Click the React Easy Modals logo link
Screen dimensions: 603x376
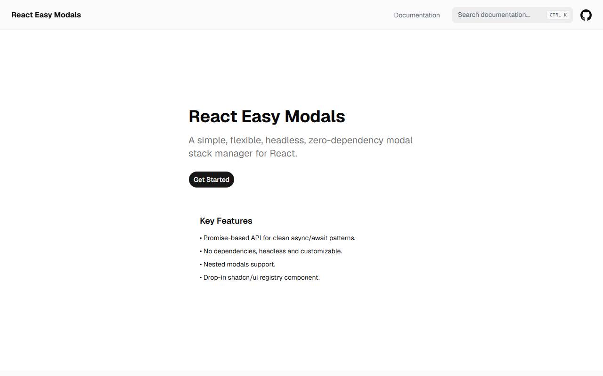pos(46,15)
